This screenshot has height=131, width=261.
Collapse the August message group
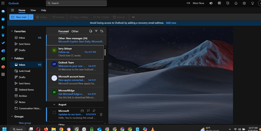[54, 105]
